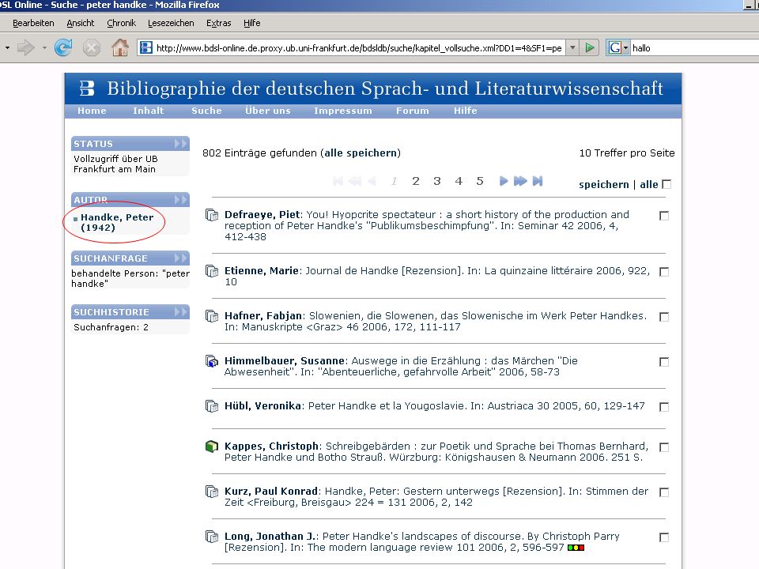The width and height of the screenshot is (759, 569).
Task: Click the bullet next to Handke, Peter
Action: click(75, 219)
